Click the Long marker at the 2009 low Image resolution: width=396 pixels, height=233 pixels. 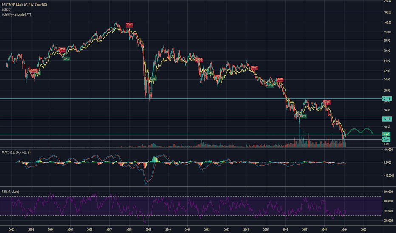coord(153,79)
